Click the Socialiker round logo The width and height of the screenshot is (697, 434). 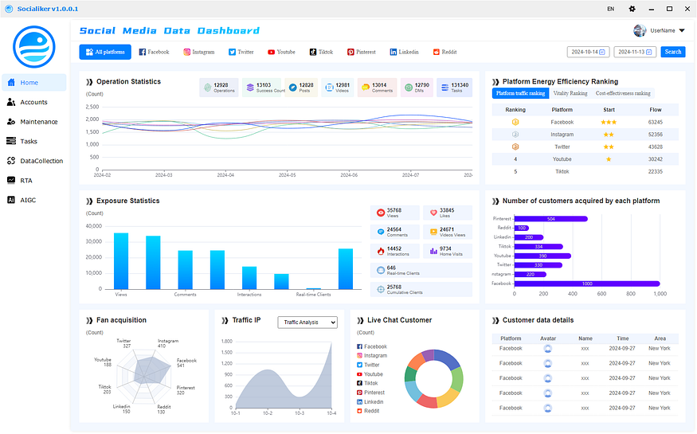[34, 47]
